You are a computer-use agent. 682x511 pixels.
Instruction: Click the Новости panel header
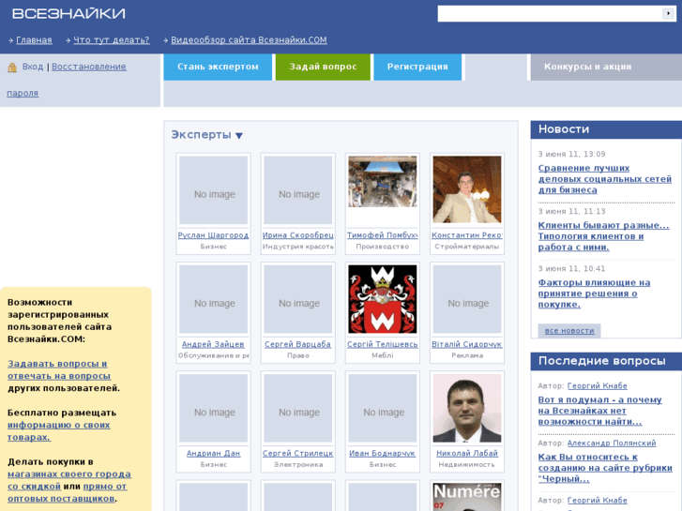(606, 129)
